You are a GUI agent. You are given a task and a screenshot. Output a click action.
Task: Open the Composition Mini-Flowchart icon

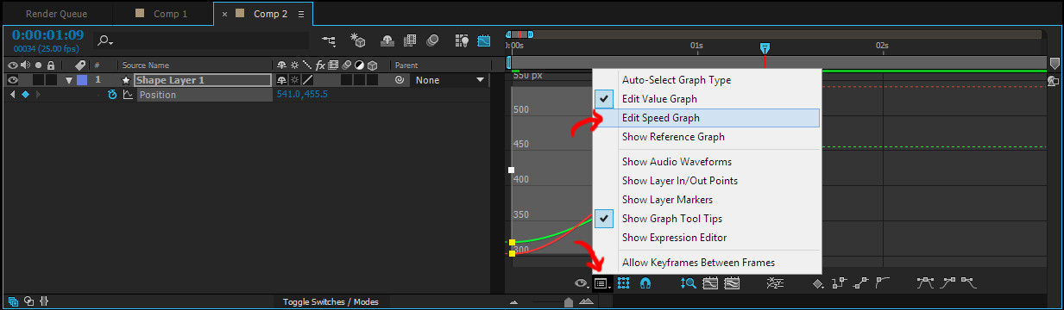[x=329, y=40]
